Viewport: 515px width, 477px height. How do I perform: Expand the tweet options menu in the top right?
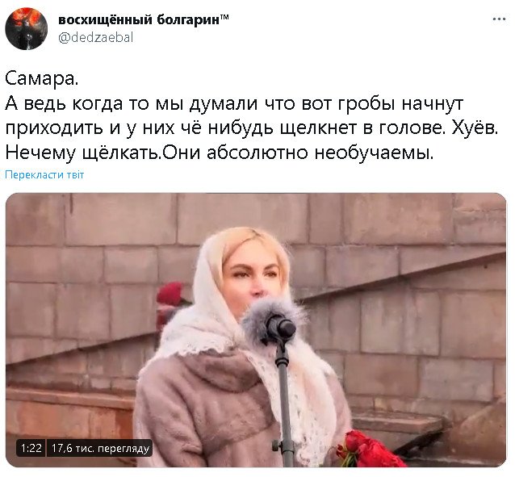click(x=499, y=19)
